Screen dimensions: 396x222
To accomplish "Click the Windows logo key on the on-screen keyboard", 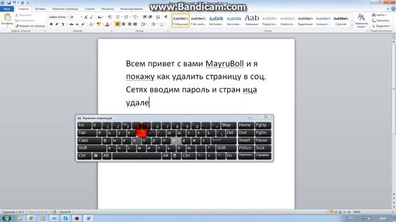I will [96, 156].
